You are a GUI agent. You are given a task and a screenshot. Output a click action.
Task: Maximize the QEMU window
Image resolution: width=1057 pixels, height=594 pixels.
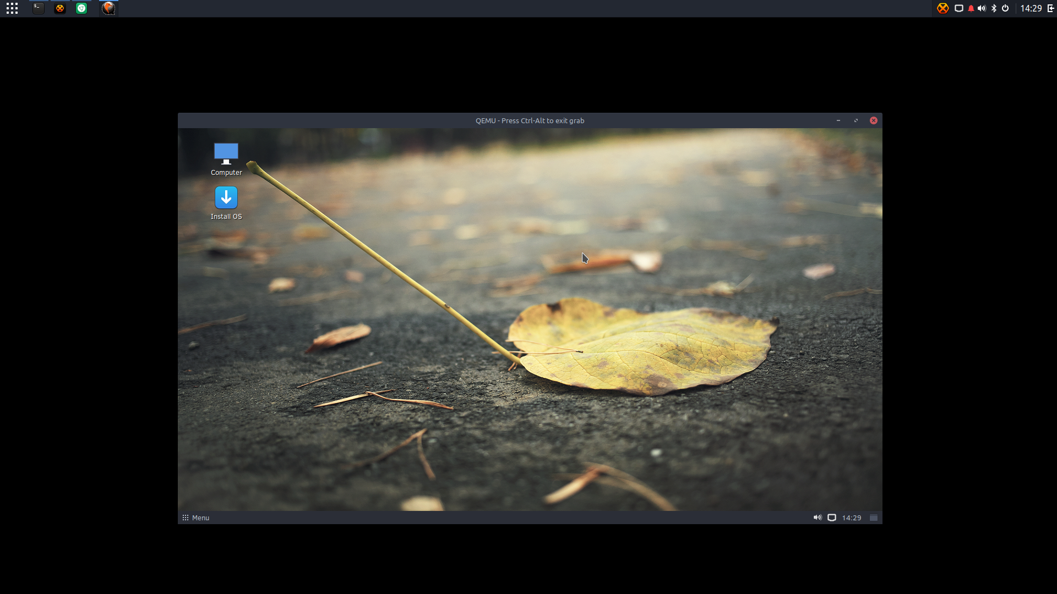(x=856, y=120)
